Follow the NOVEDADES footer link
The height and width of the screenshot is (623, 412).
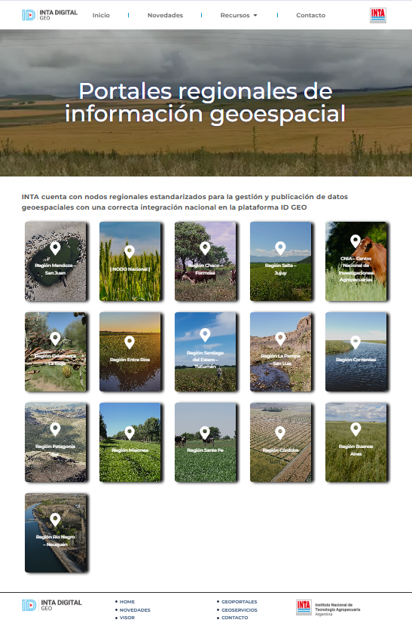click(135, 610)
